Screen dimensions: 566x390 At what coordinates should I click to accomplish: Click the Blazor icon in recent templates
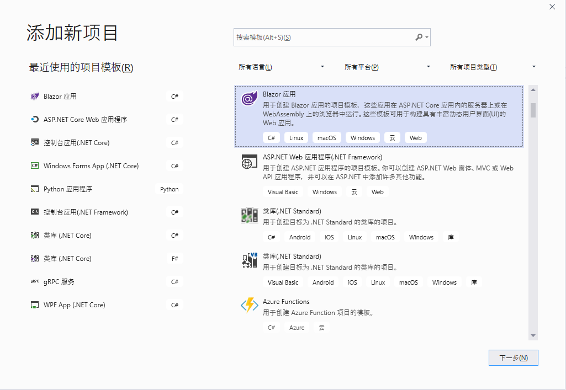[x=34, y=97]
